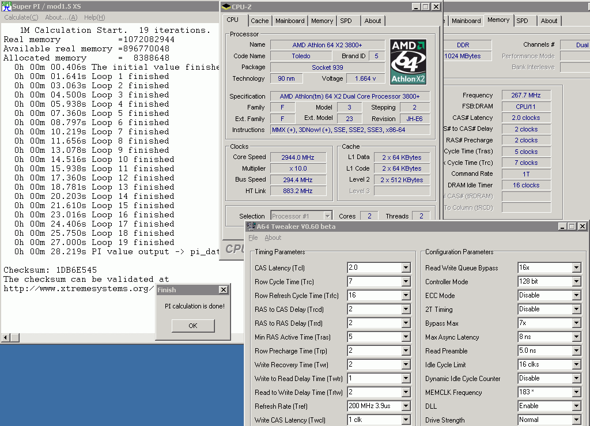Click memory Frequency value 267.7 MHz

click(526, 95)
